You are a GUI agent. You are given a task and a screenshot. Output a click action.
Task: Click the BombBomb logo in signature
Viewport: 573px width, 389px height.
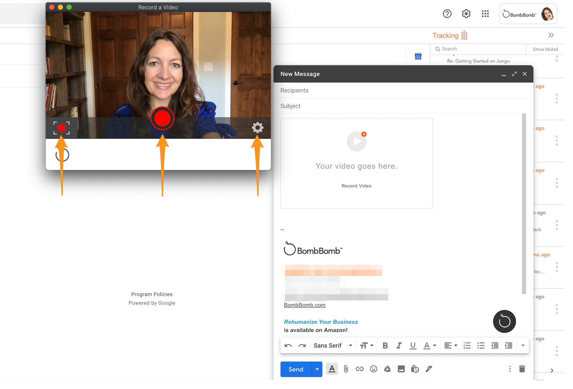[313, 248]
